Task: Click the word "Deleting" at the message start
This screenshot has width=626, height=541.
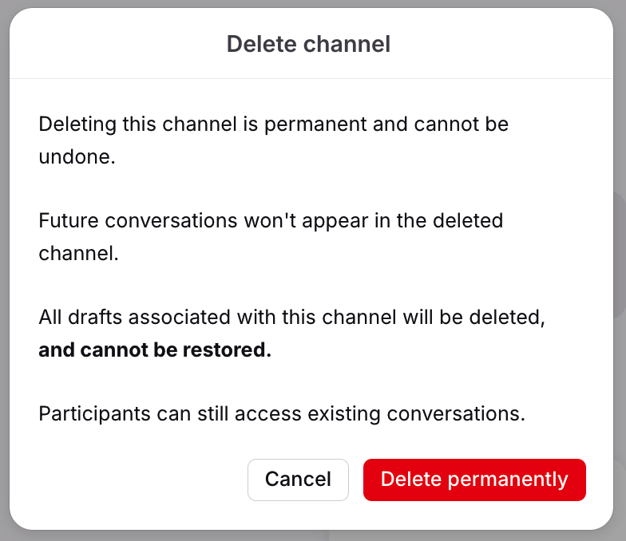Action: tap(77, 124)
